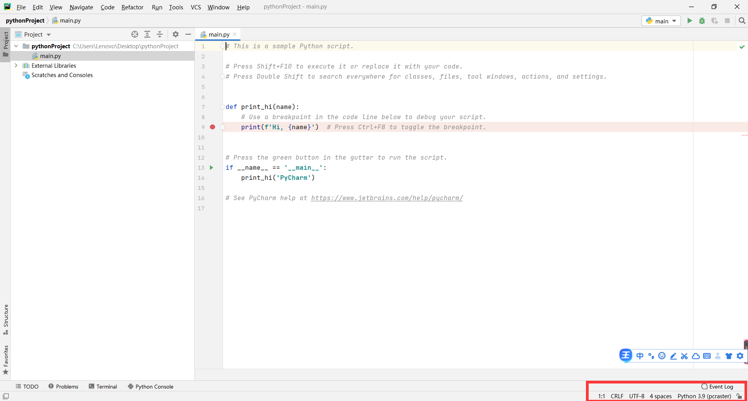Fold the print_hi function at line 7
The image size is (748, 401).
click(222, 107)
